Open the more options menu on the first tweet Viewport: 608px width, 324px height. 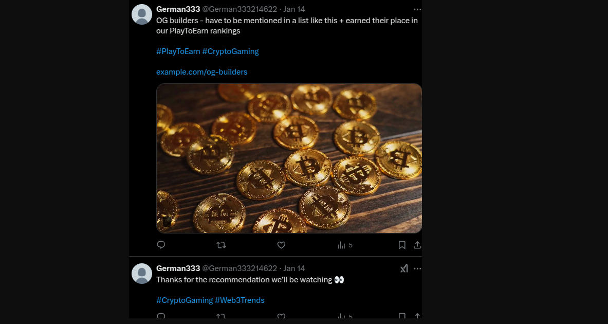(x=417, y=9)
